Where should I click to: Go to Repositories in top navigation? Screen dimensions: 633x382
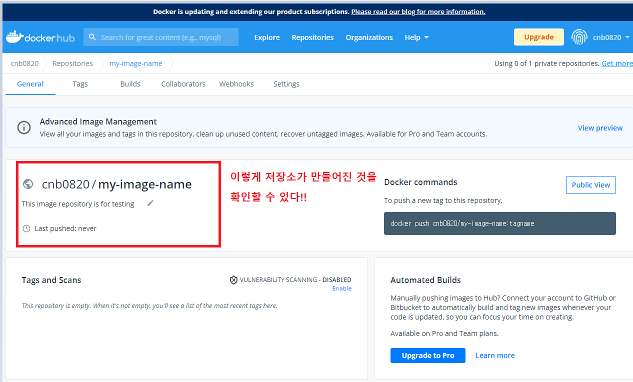pyautogui.click(x=312, y=37)
